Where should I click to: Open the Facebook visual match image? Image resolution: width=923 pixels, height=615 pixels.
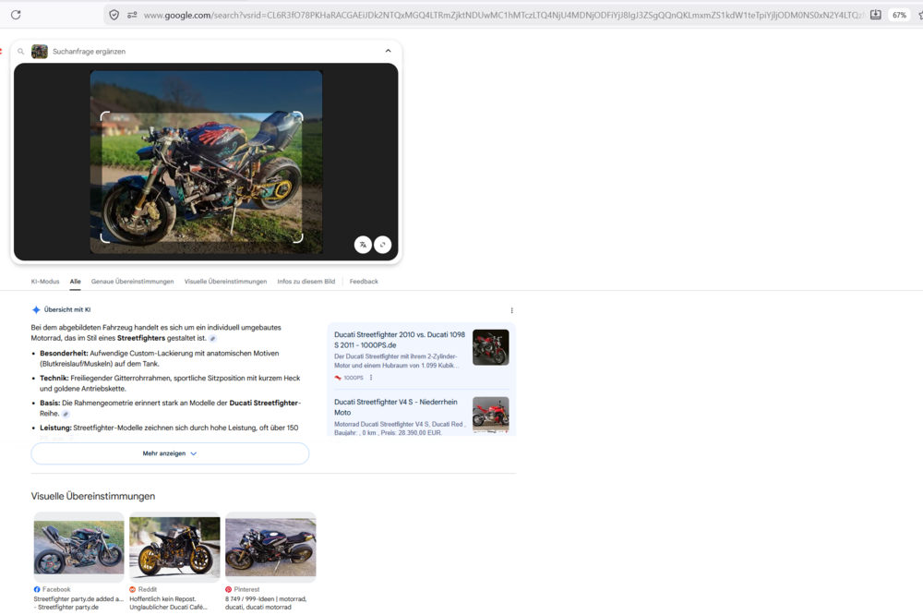tap(78, 548)
